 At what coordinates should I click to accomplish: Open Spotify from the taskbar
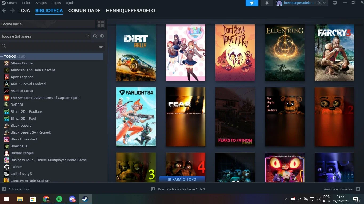point(59,199)
